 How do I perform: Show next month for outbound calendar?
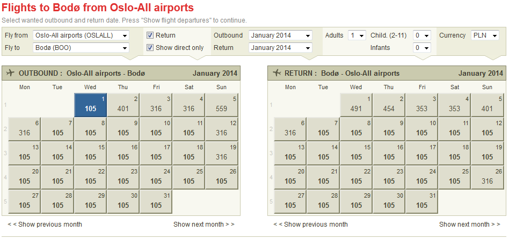click(x=204, y=224)
